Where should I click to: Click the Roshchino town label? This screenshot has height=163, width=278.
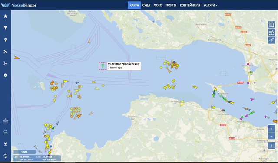pos(201,24)
